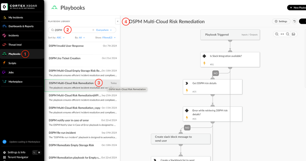This screenshot has height=161, width=306.
Task: Open the version history icon
Action: coord(295,21)
